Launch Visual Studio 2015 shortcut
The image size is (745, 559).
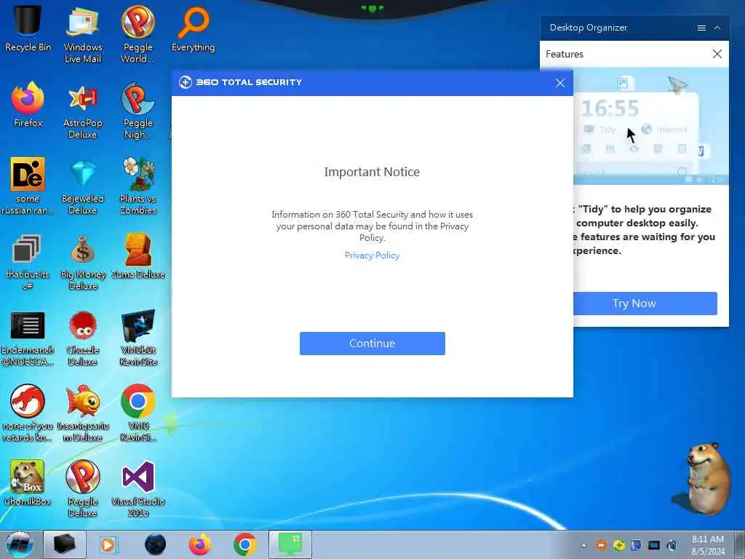pyautogui.click(x=138, y=488)
